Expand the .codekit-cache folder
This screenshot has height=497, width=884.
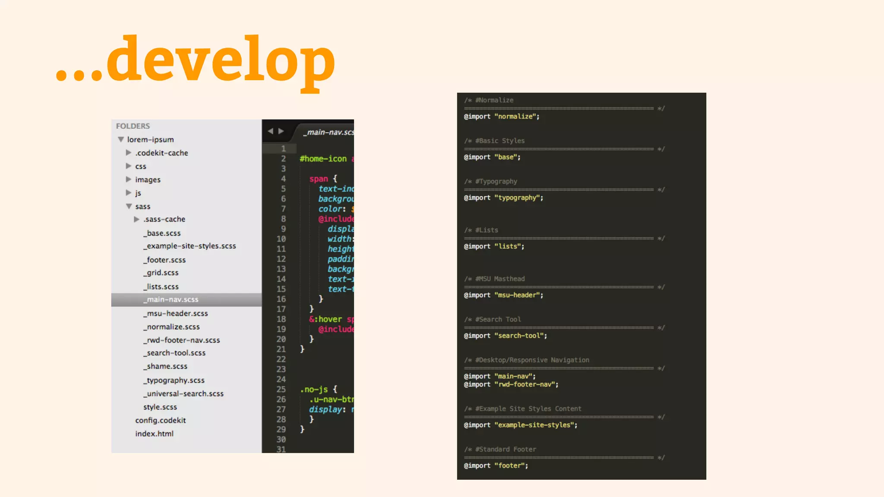pyautogui.click(x=128, y=153)
